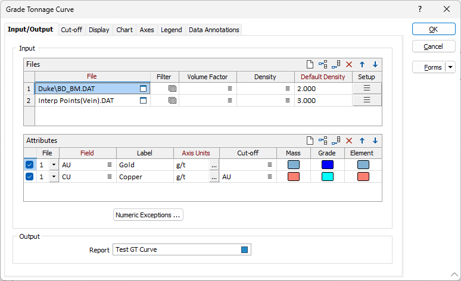Move attribute row down with Attributes arrow
The width and height of the screenshot is (461, 281).
375,141
